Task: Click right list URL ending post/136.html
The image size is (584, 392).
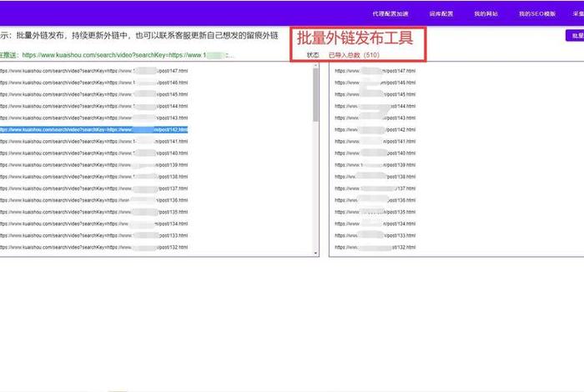Action: tap(375, 200)
